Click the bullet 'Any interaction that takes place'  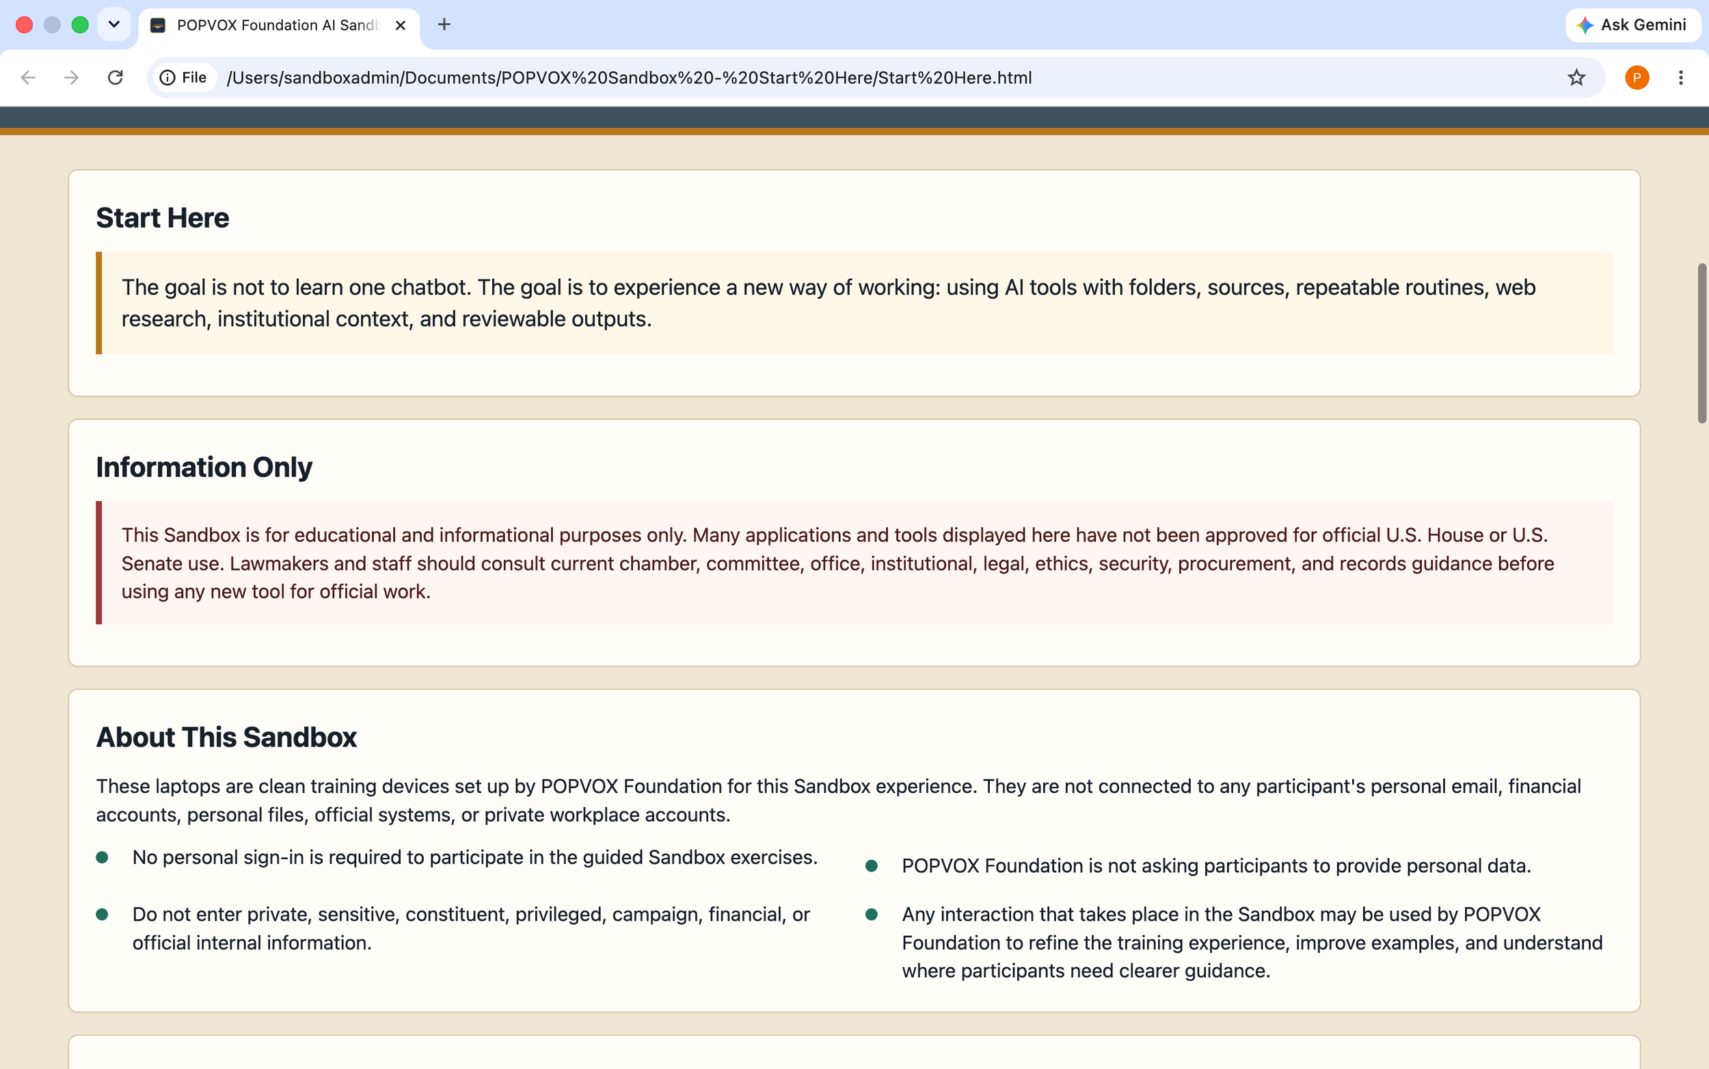click(x=1252, y=943)
